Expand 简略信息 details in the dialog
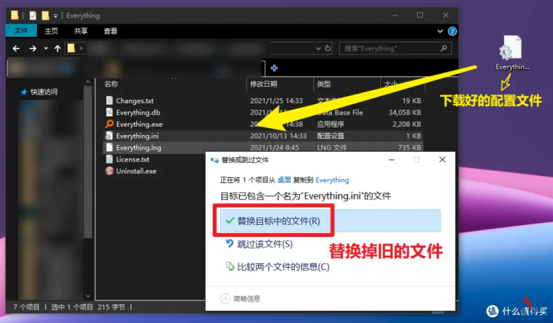Image resolution: width=553 pixels, height=323 pixels. coord(225,298)
